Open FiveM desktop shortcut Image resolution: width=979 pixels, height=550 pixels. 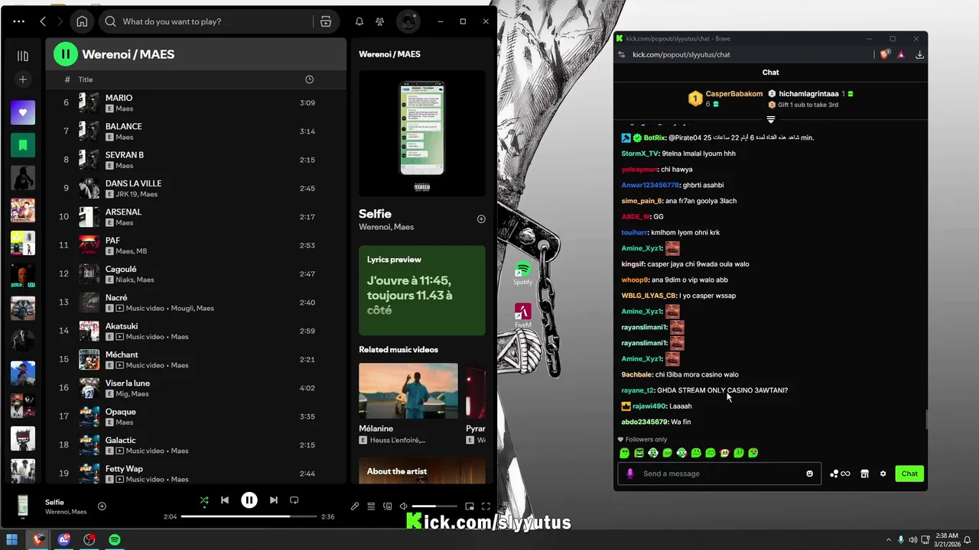523,315
